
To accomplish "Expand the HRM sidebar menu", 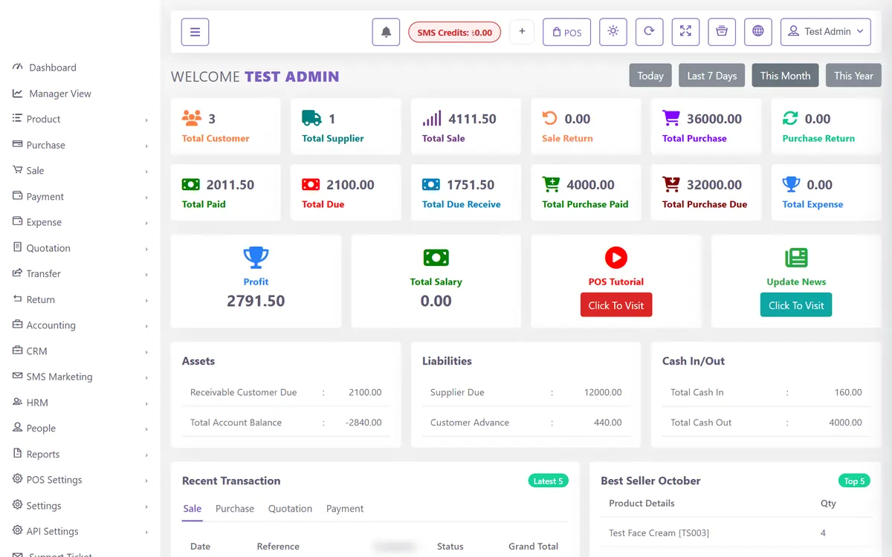I will coord(80,403).
